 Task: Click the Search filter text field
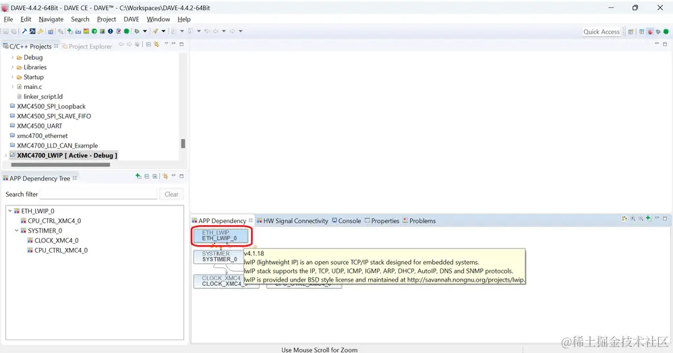point(98,194)
